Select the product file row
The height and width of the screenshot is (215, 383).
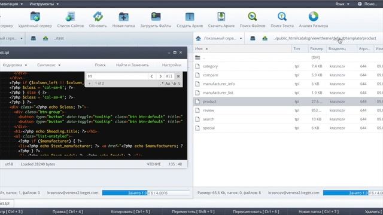coord(288,102)
